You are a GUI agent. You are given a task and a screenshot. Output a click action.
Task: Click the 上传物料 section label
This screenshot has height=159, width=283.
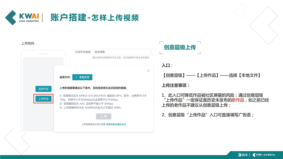click(x=28, y=43)
